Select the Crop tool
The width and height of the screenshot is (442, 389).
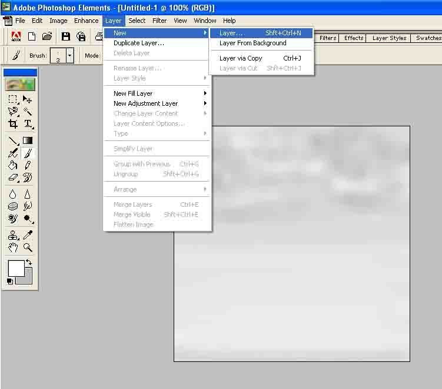pyautogui.click(x=14, y=124)
